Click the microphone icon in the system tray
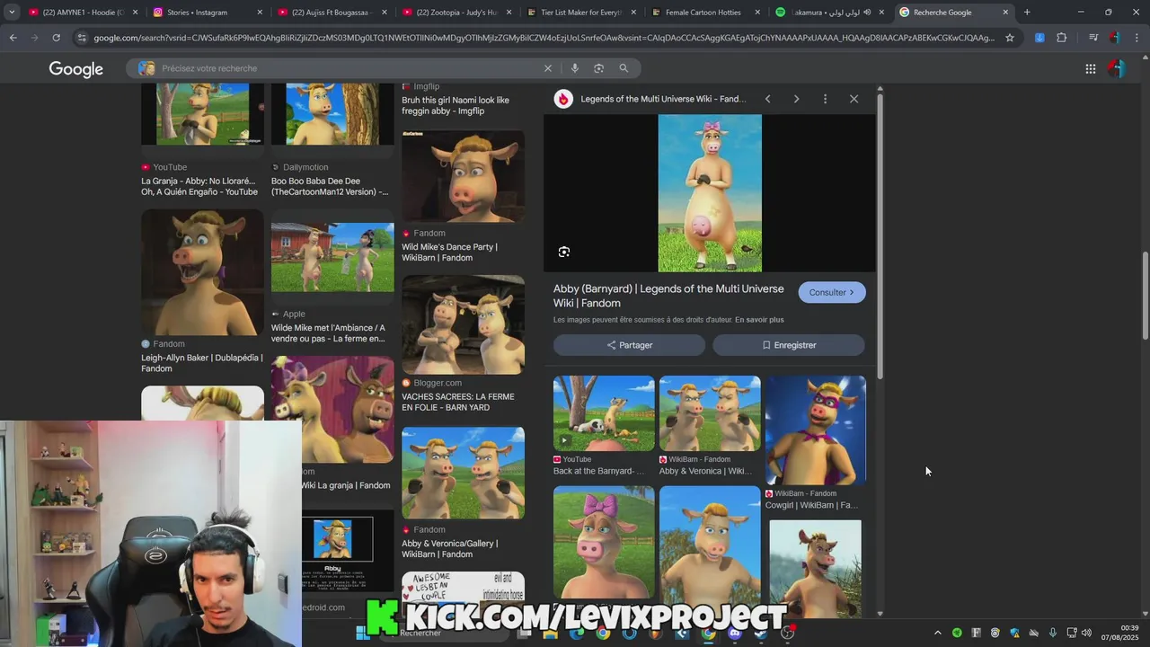The image size is (1150, 647). click(1053, 633)
